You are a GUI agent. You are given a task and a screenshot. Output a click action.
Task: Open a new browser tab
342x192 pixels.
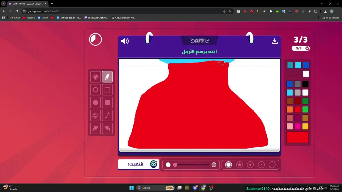coord(52,4)
